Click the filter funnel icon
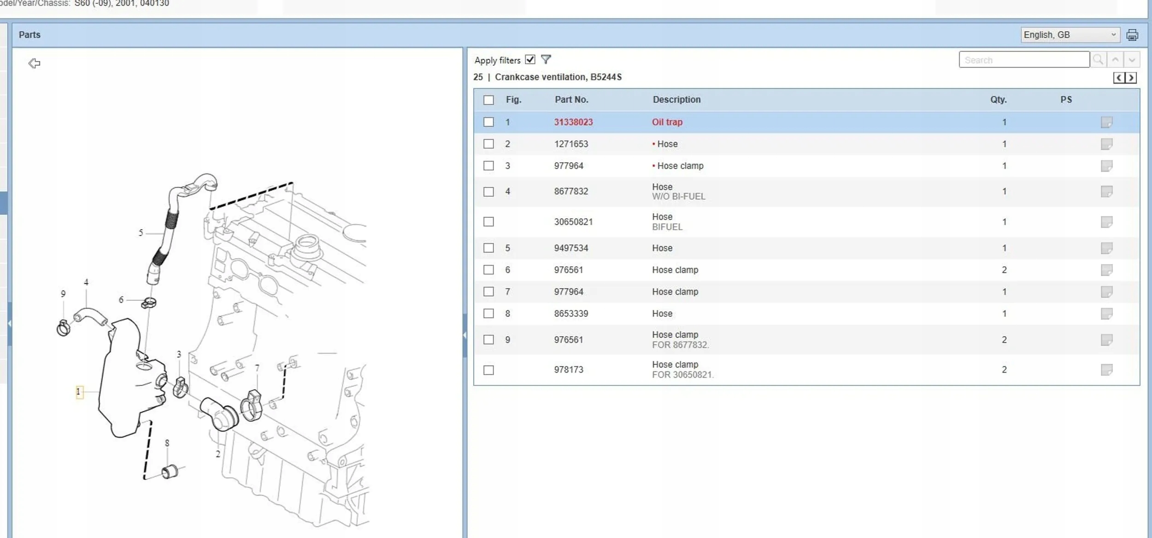The height and width of the screenshot is (538, 1152). pyautogui.click(x=546, y=59)
